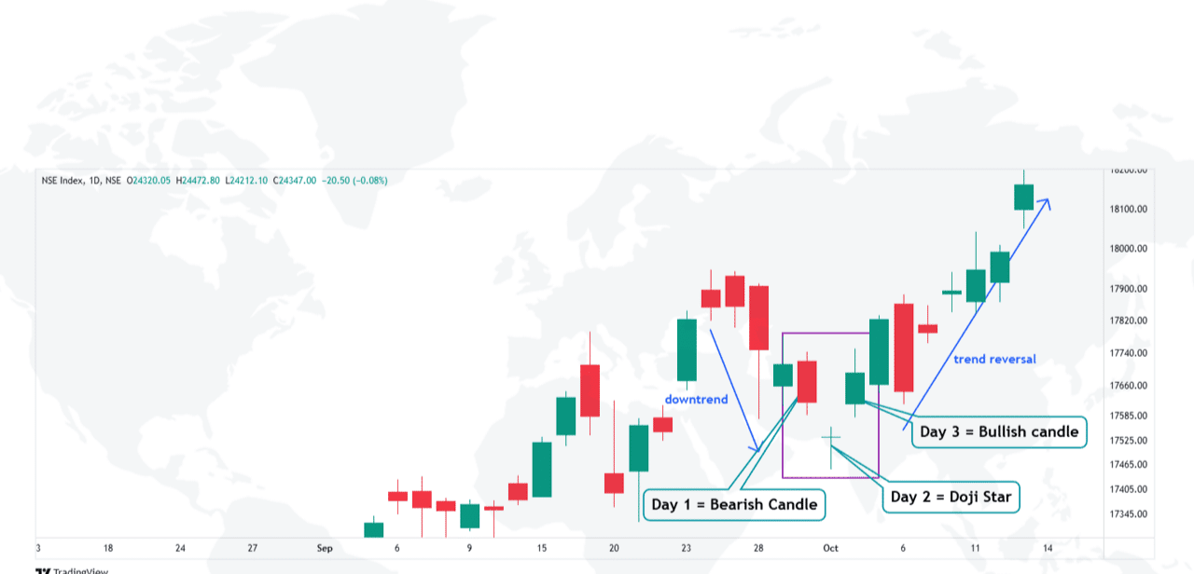
Task: Click the "Day 3 = Bullish candle" callout
Action: [998, 431]
